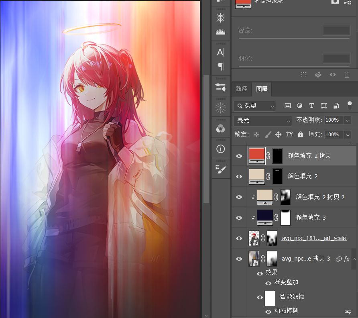Open the Navigator ship-wheel panel icon
The height and width of the screenshot is (318, 358).
point(220,18)
